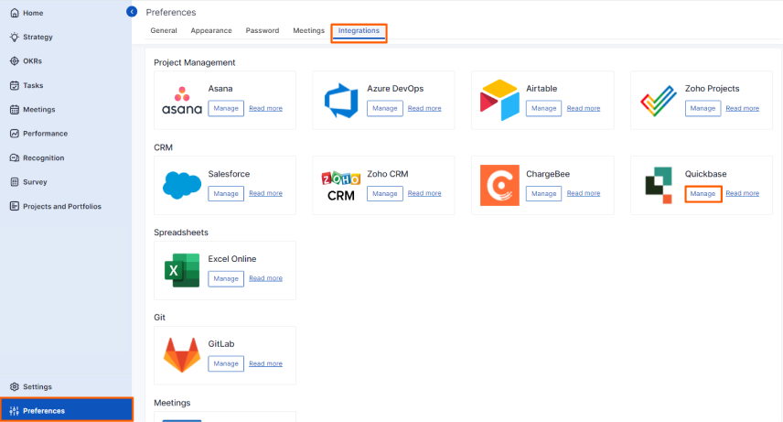Click Manage for Zoho CRM
This screenshot has height=422, width=783.
pyautogui.click(x=384, y=193)
